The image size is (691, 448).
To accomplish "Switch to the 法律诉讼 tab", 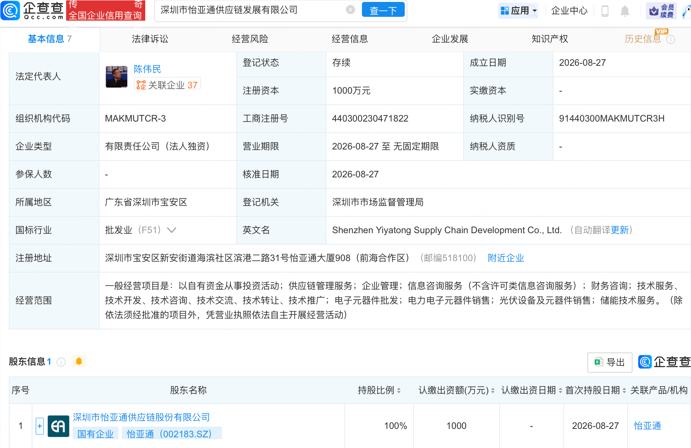I will (150, 39).
